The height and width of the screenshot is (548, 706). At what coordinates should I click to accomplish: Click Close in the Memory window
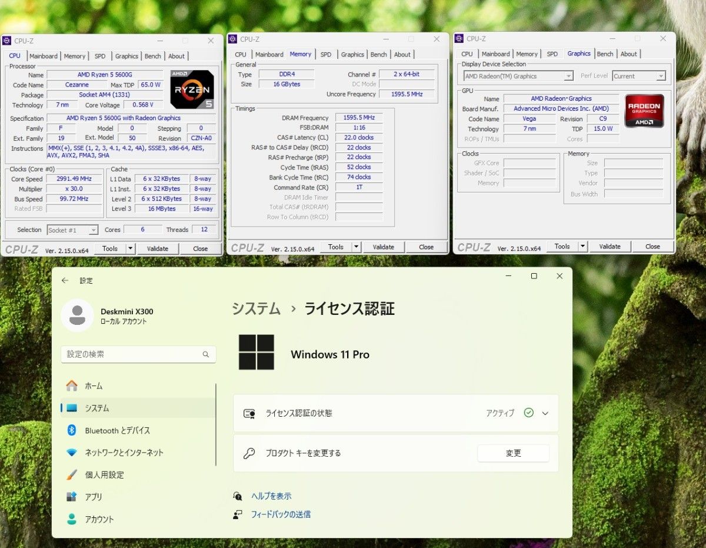(427, 247)
